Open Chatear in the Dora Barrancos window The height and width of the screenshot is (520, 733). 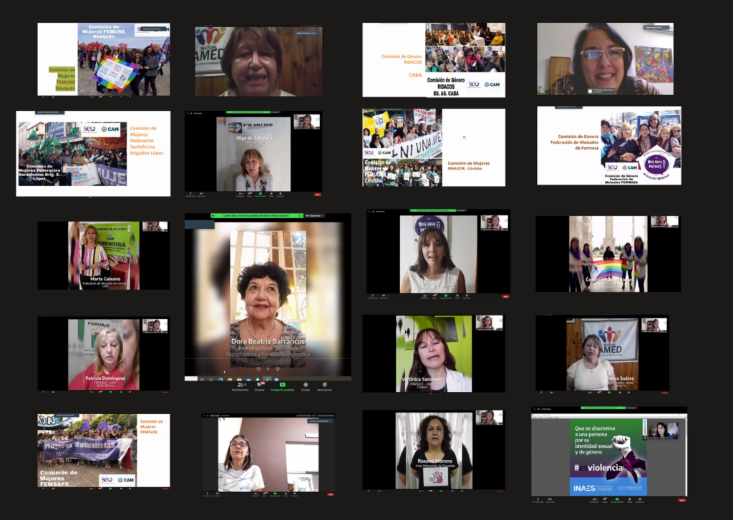260,386
